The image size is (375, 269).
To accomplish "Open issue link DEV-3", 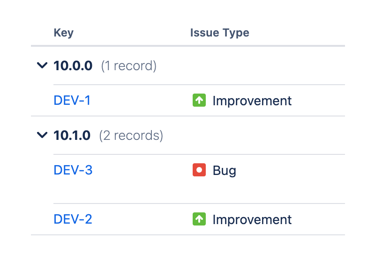I will tap(73, 170).
